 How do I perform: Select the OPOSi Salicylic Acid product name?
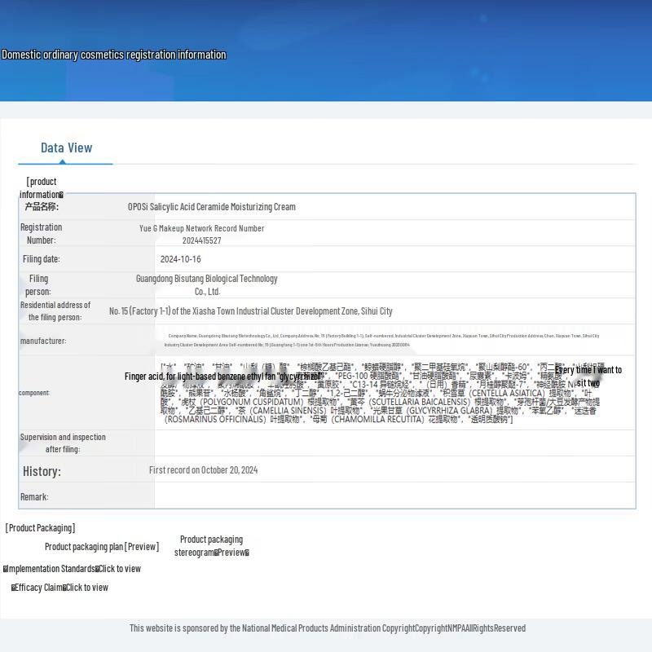(211, 207)
